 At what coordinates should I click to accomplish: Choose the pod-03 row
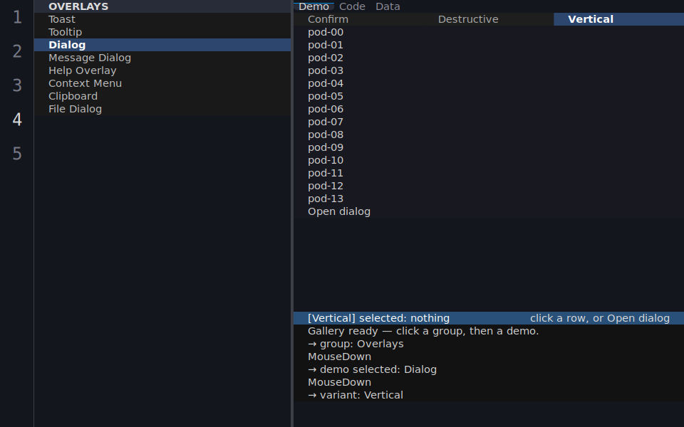click(489, 70)
